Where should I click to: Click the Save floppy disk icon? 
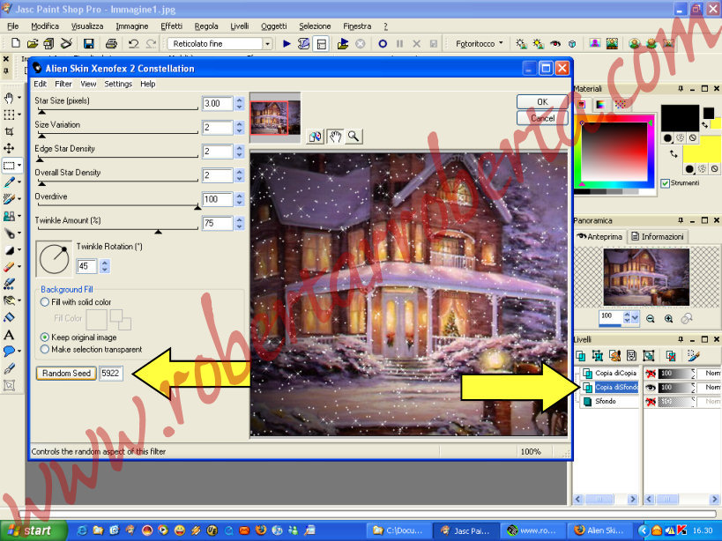click(88, 43)
